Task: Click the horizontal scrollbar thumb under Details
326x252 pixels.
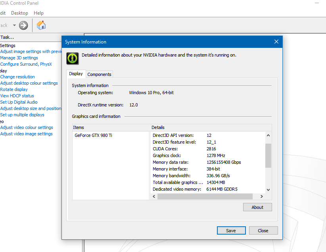Action: point(205,196)
